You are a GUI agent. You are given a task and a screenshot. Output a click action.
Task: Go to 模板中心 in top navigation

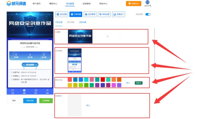point(53,4)
